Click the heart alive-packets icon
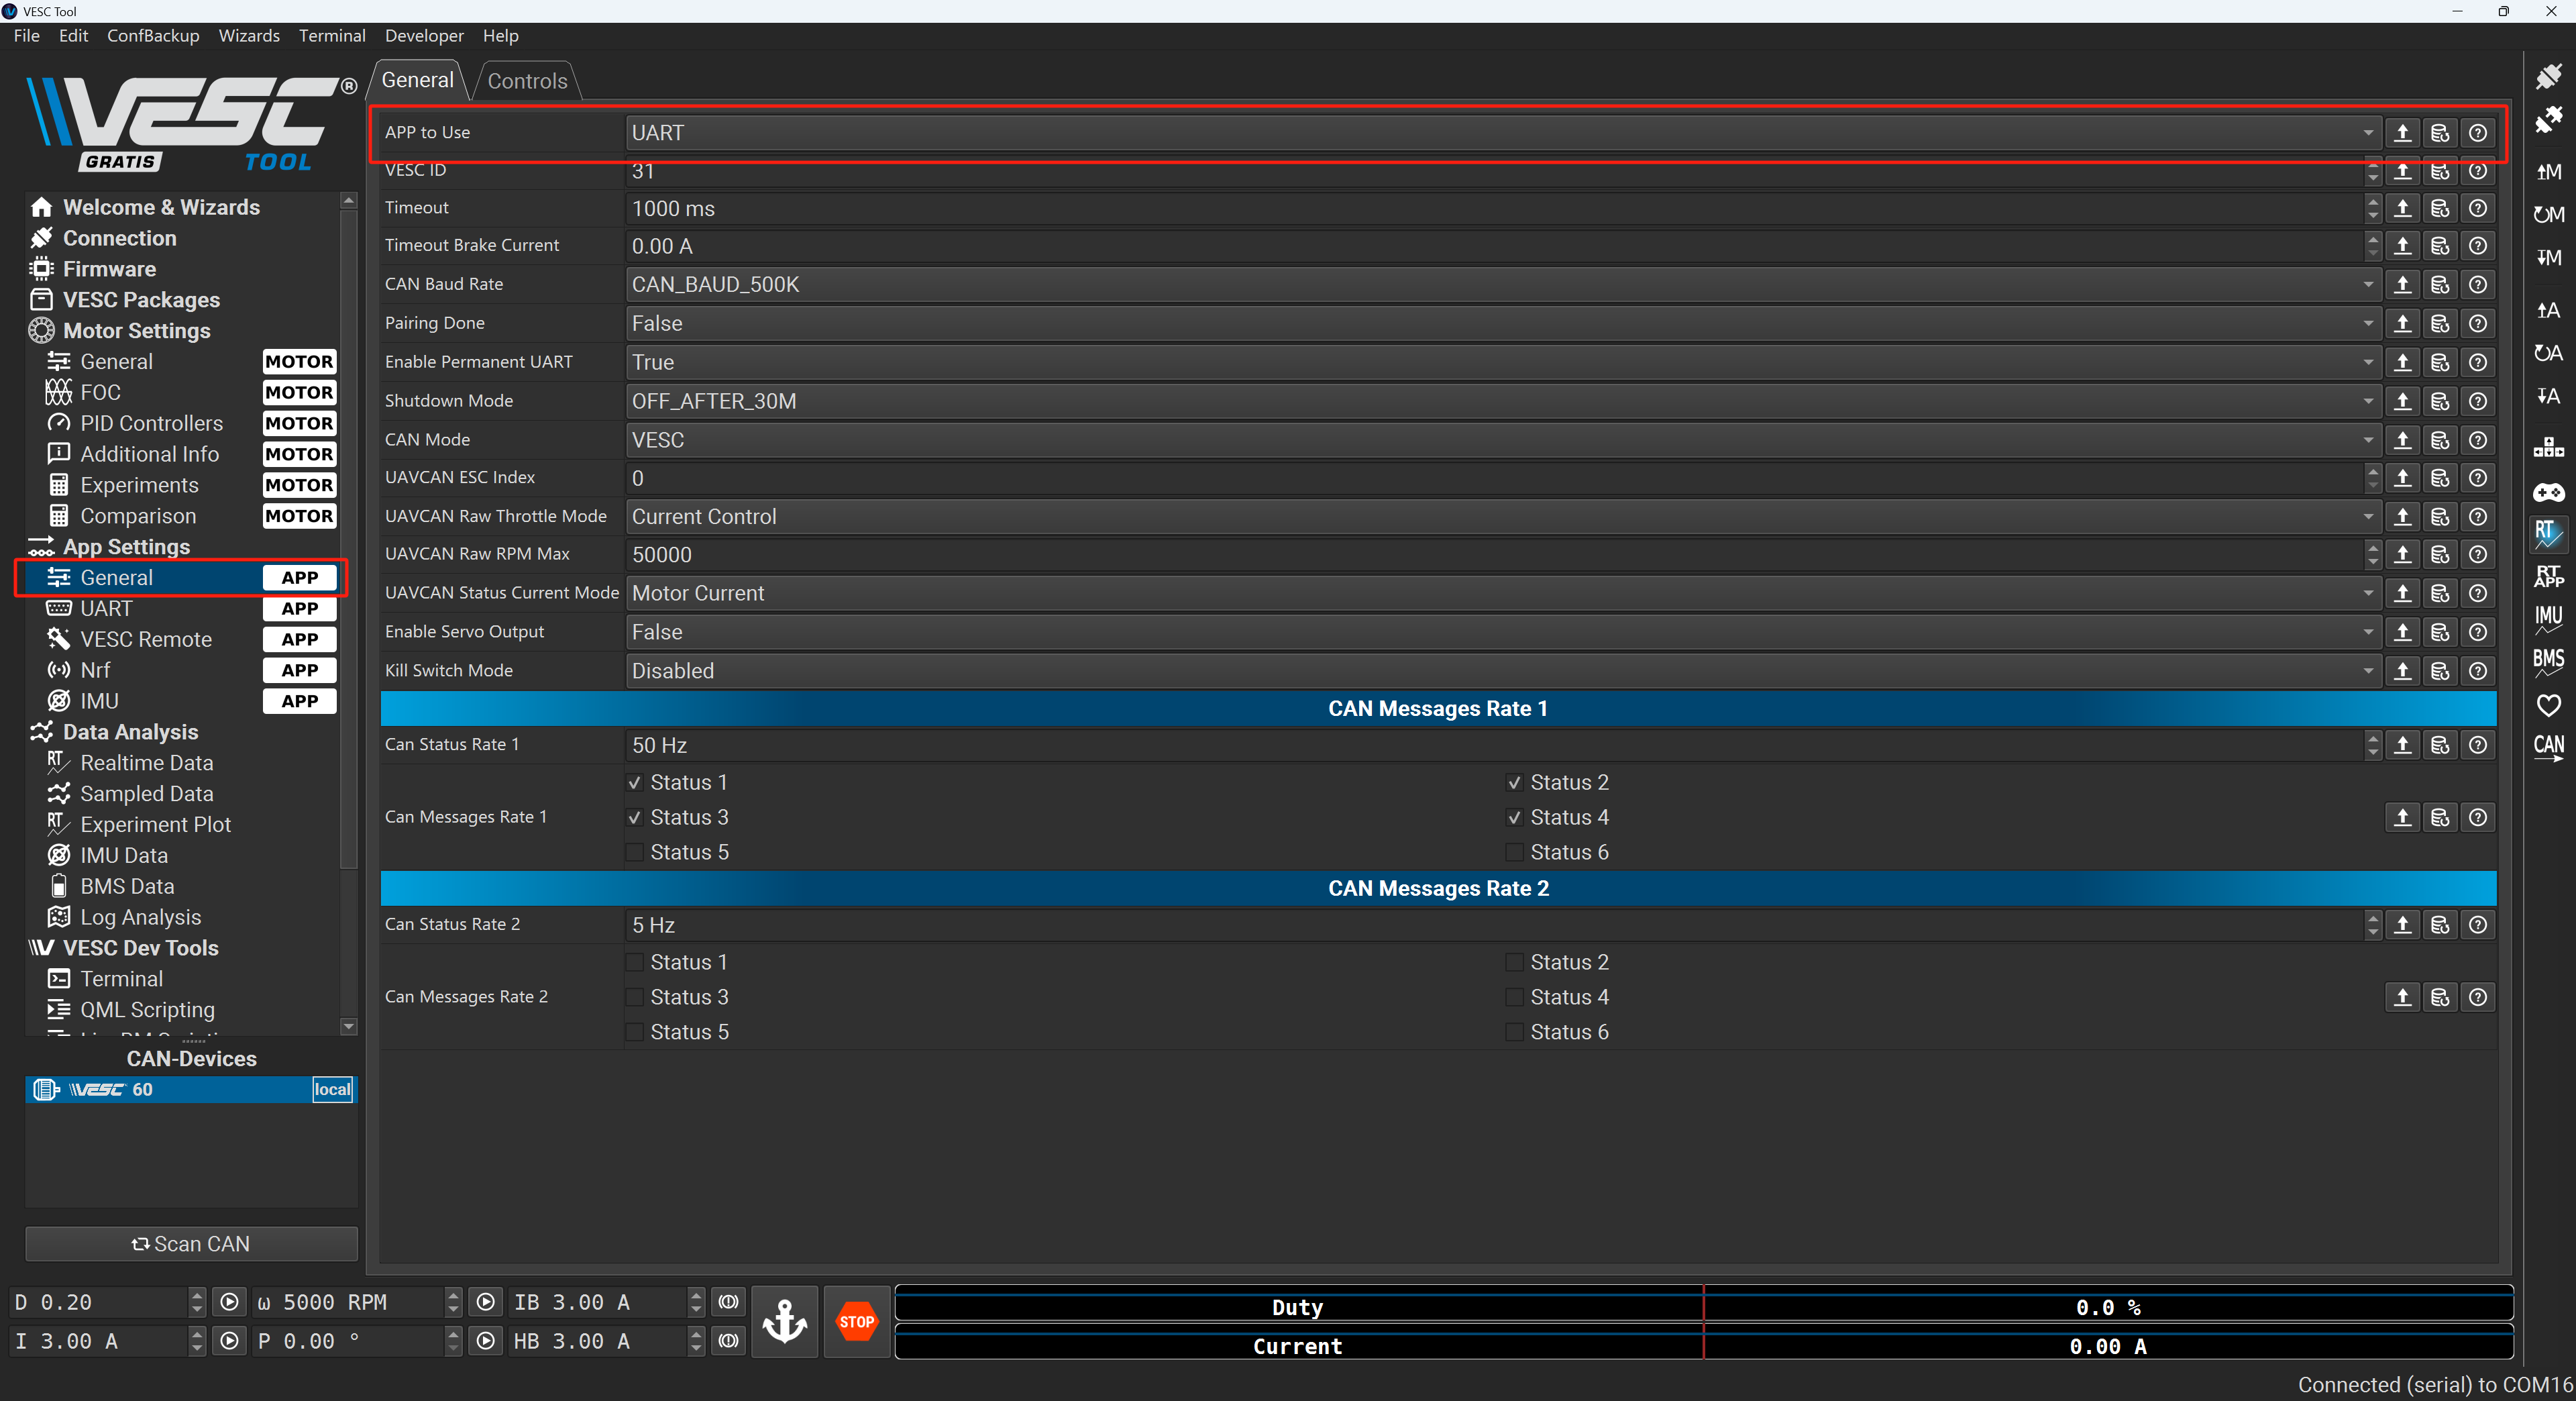This screenshot has width=2576, height=1401. point(2548,705)
